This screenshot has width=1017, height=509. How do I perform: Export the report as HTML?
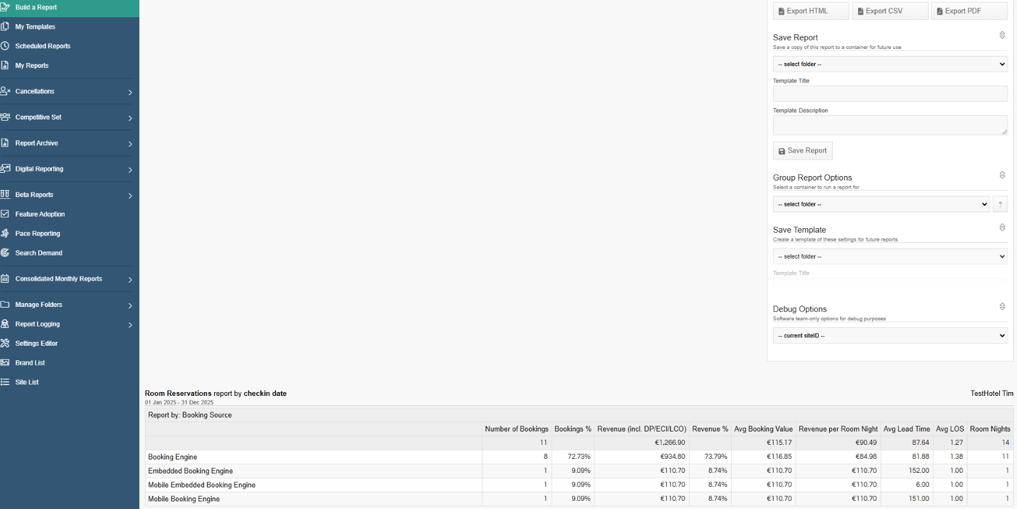tap(810, 11)
